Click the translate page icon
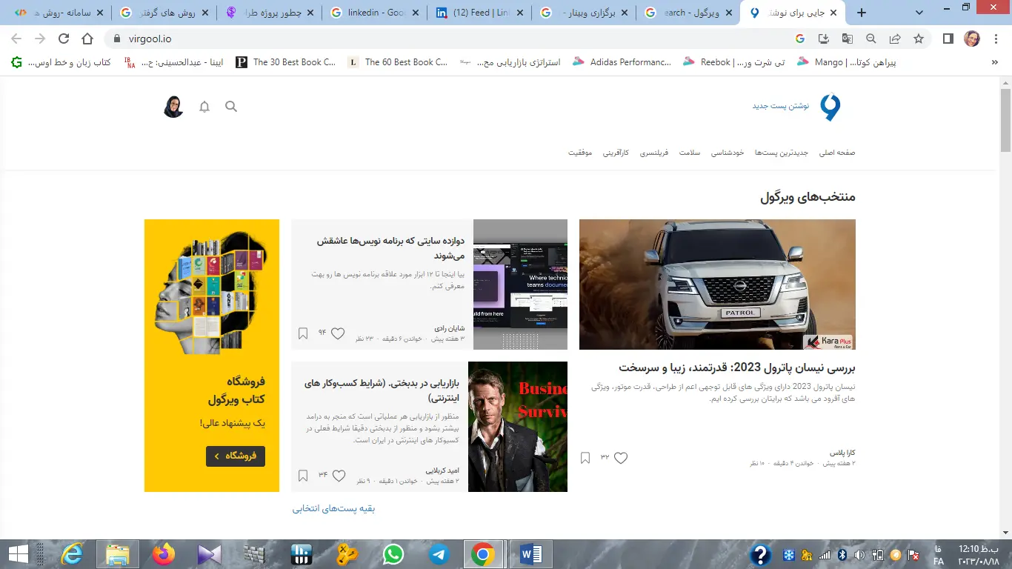The height and width of the screenshot is (569, 1012). click(847, 39)
